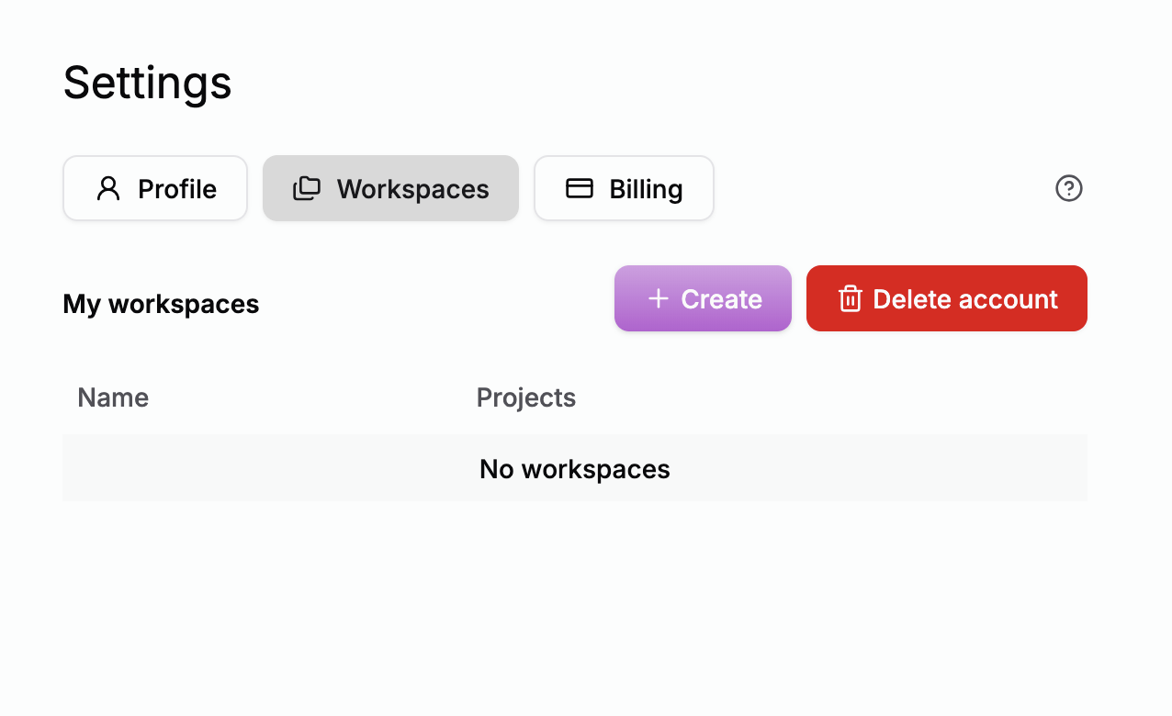Open the Billing tab

[624, 188]
